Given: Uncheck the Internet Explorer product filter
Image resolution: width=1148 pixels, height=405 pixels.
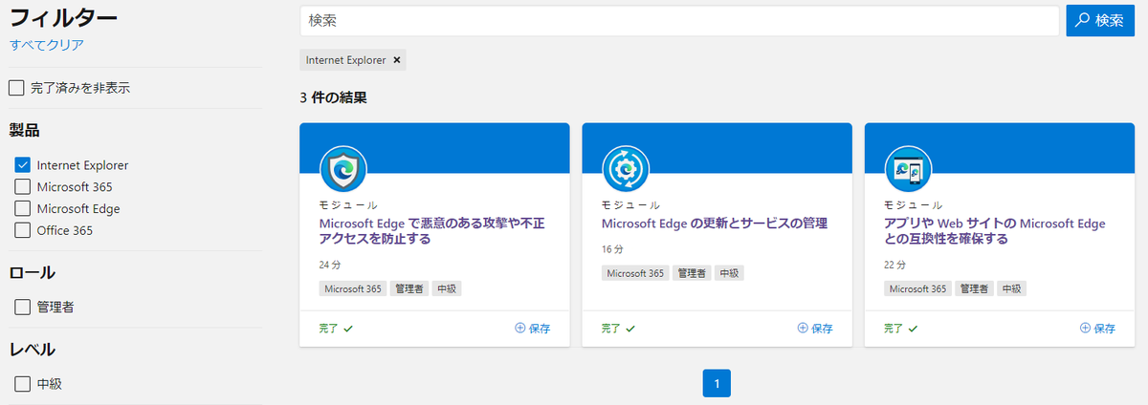Looking at the screenshot, I should [x=23, y=165].
